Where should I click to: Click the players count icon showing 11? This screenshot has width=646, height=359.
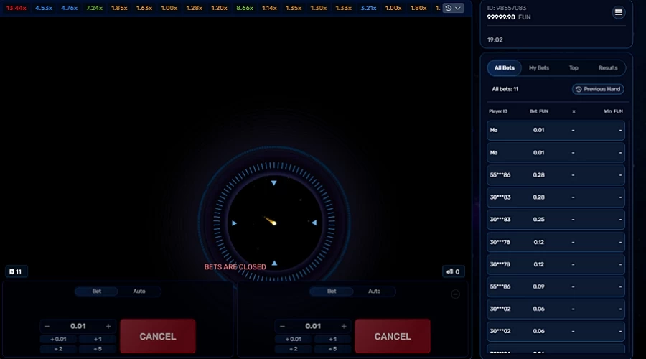(16, 271)
